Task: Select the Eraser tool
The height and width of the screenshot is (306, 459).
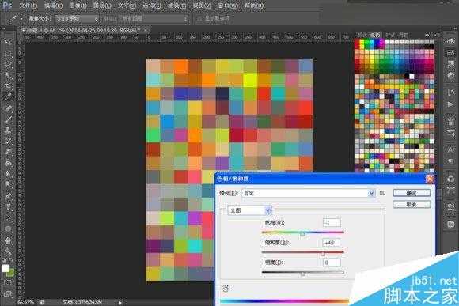Action: coord(8,152)
